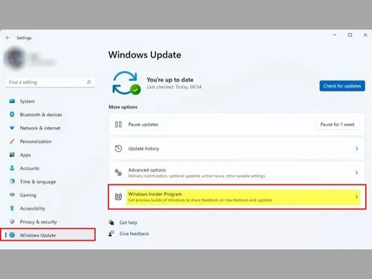Click the search magnifier icon
This screenshot has height=279, width=372.
89,82
